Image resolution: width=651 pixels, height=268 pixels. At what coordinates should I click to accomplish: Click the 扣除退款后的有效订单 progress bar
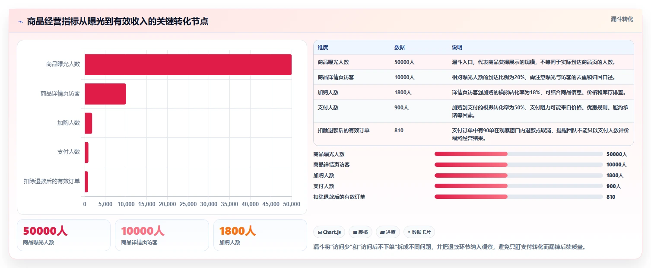coord(518,197)
